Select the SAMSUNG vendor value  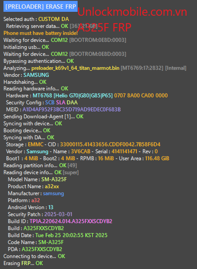coord(36,75)
